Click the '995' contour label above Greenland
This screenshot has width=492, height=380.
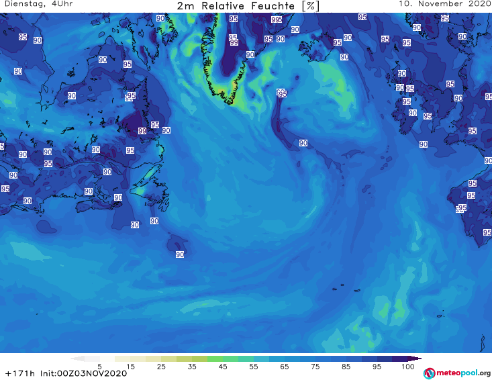[277, 19]
